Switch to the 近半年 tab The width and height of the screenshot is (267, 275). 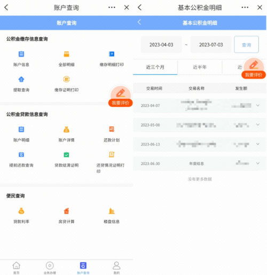(200, 67)
